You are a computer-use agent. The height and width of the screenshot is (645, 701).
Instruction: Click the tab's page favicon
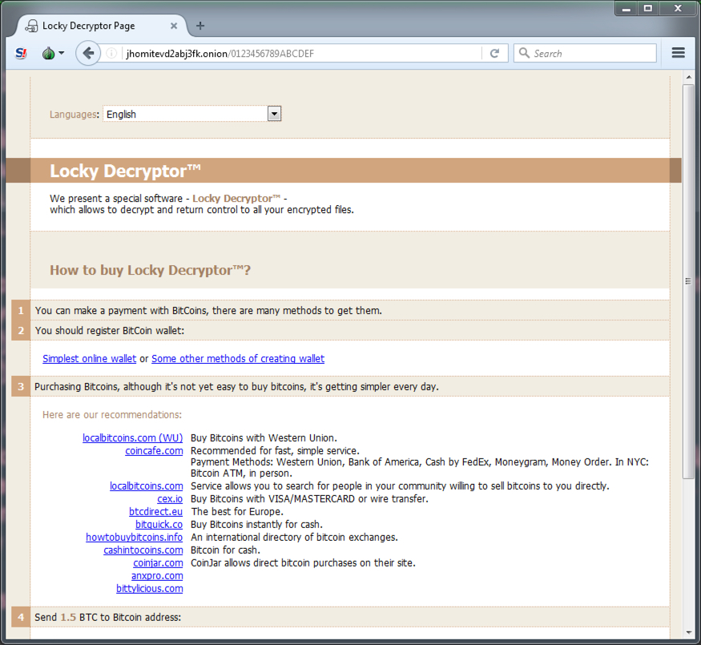(31, 26)
